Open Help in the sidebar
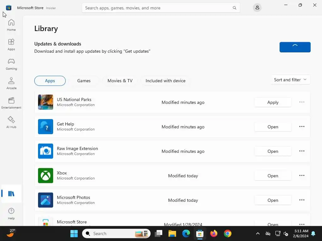Viewport: 322px width, 241px height. [x=11, y=214]
